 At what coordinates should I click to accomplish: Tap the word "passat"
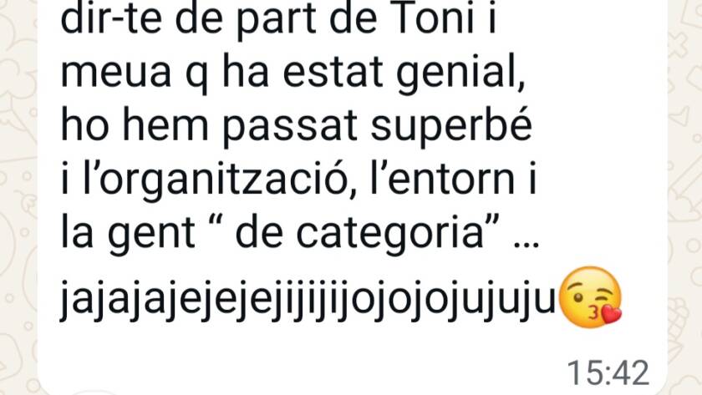290,127
